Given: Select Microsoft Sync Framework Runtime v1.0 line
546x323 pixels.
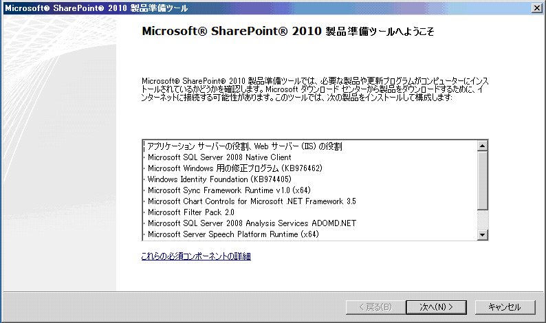Looking at the screenshot, I should pyautogui.click(x=229, y=190).
